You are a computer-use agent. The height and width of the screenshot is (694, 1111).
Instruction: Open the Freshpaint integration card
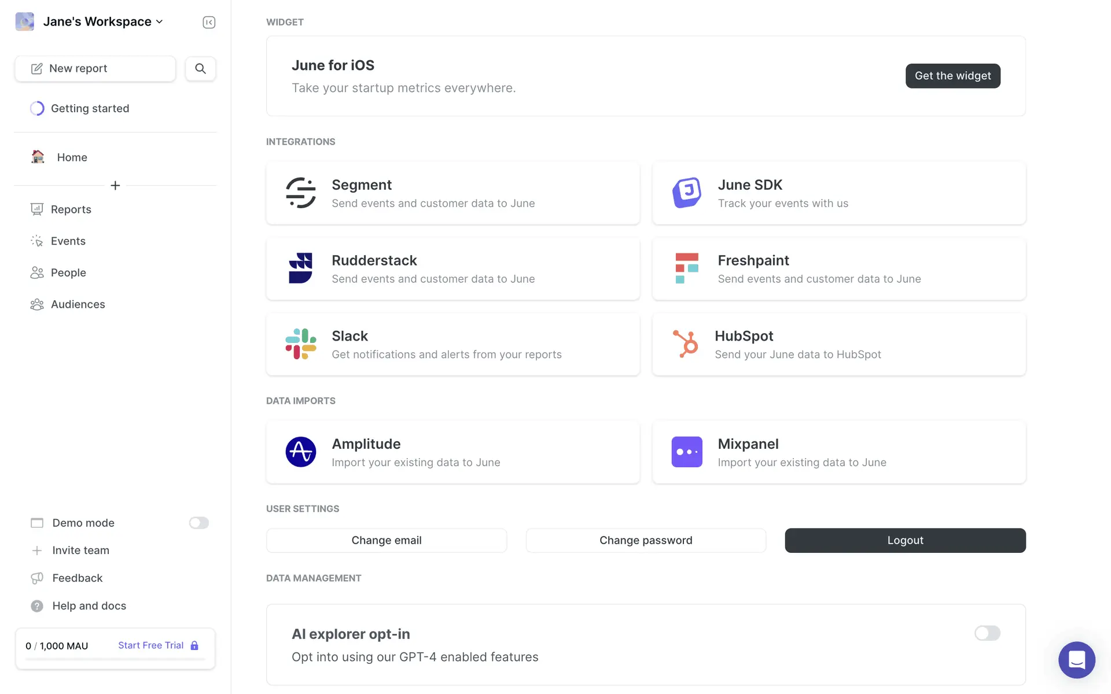click(x=838, y=269)
